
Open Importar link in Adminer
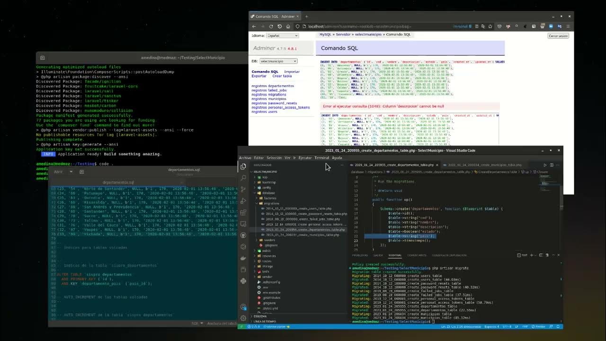pyautogui.click(x=292, y=72)
